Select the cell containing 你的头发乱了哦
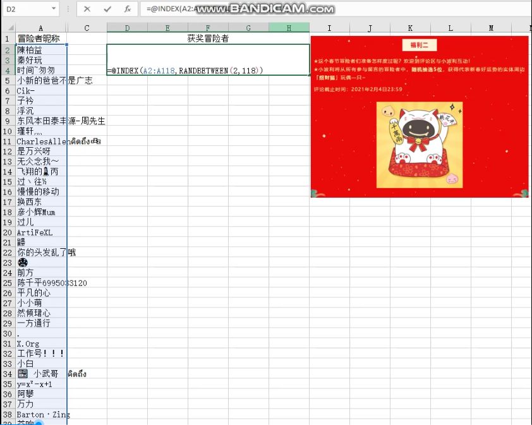Screen dimensions: 532x425 click(40, 253)
